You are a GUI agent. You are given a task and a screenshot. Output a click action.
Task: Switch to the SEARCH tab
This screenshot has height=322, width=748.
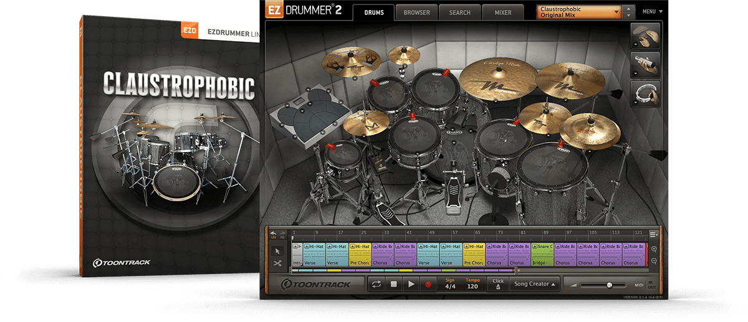pyautogui.click(x=459, y=12)
